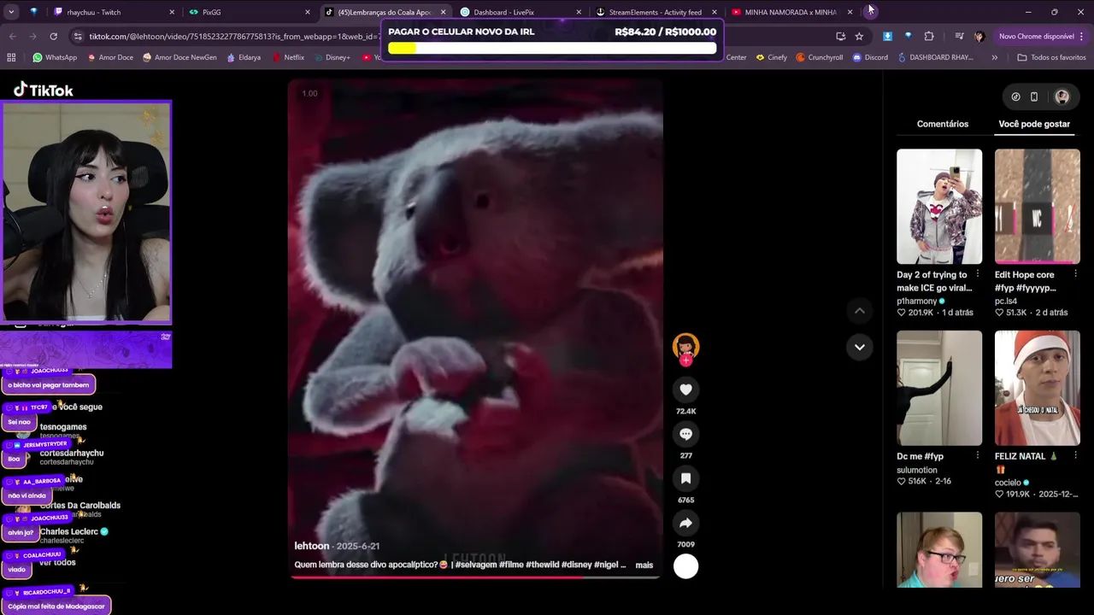Open the blue downloads icon
1094x615 pixels.
887,36
